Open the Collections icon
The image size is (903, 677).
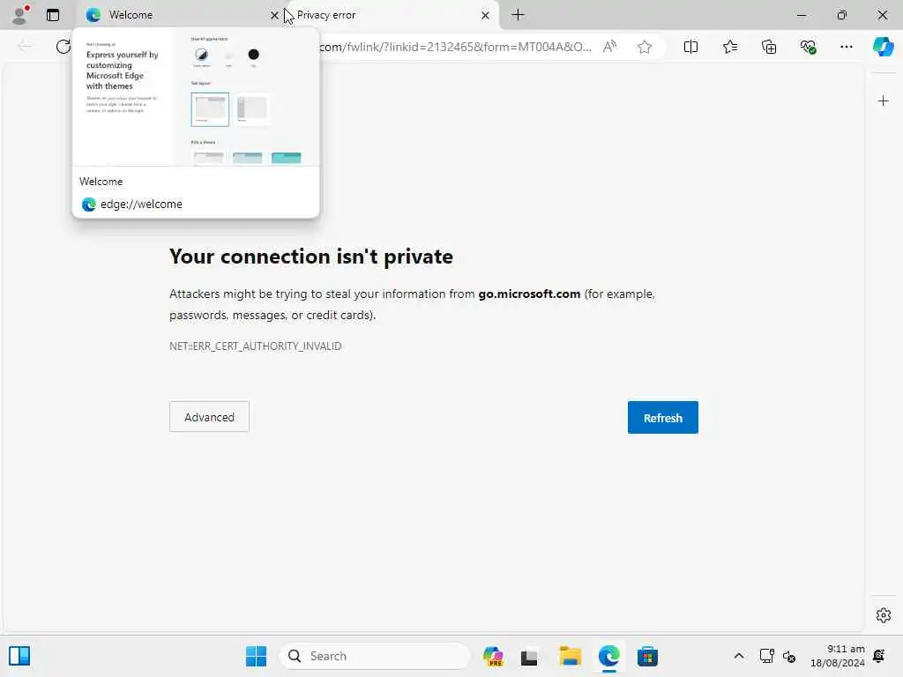(769, 47)
